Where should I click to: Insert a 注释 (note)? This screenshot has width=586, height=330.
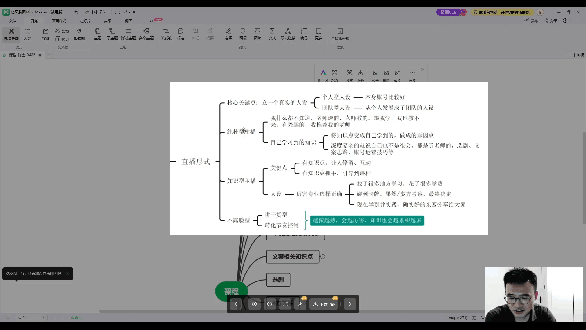coord(228,34)
